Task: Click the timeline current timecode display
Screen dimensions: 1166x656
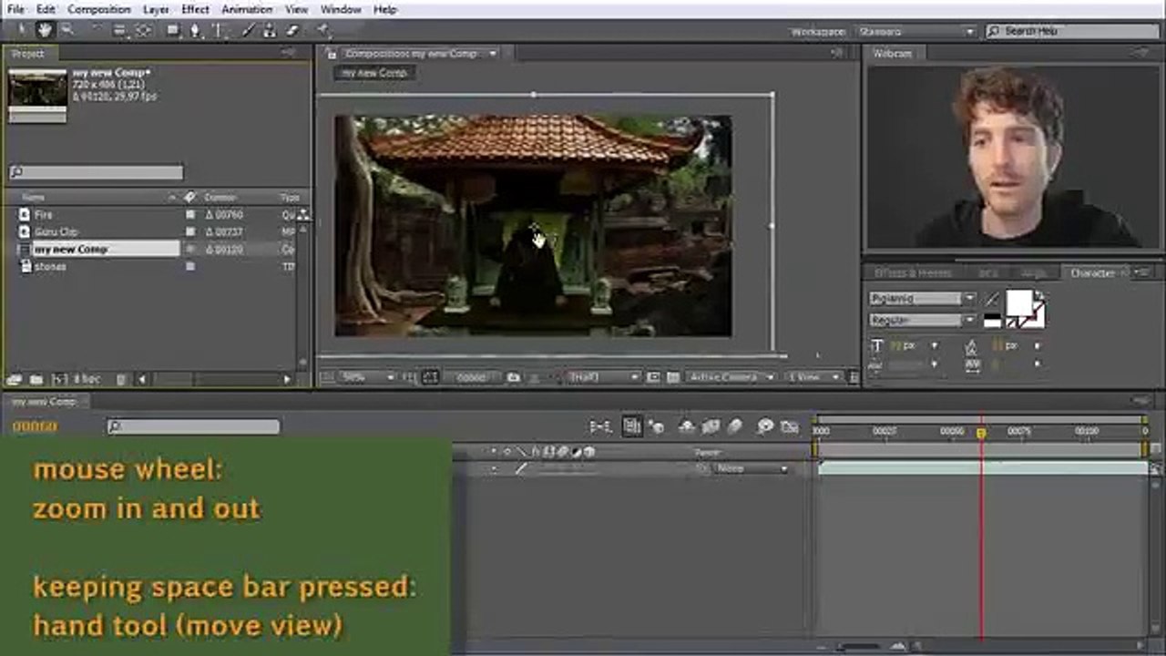Action: click(35, 425)
